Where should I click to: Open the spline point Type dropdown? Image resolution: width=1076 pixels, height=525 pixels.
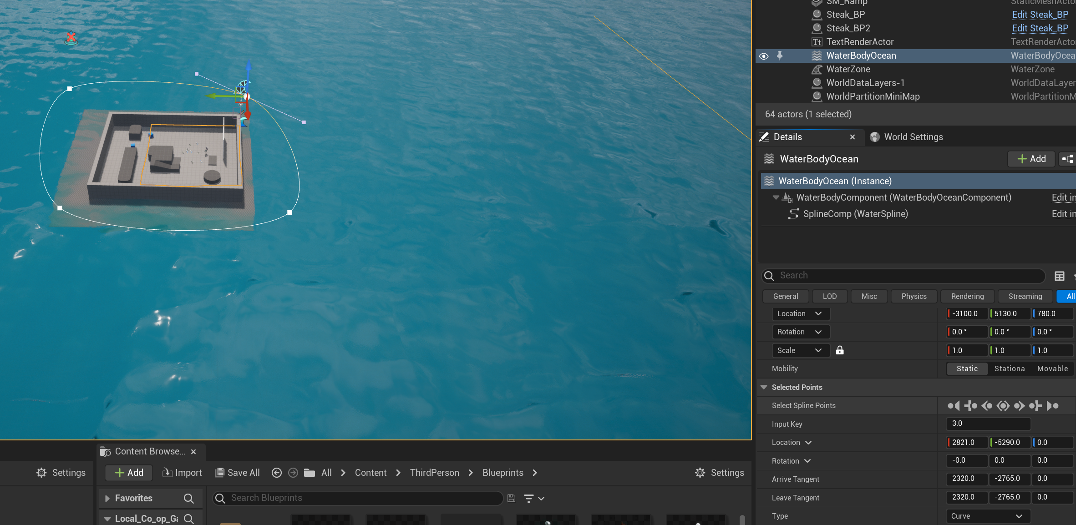click(x=988, y=516)
